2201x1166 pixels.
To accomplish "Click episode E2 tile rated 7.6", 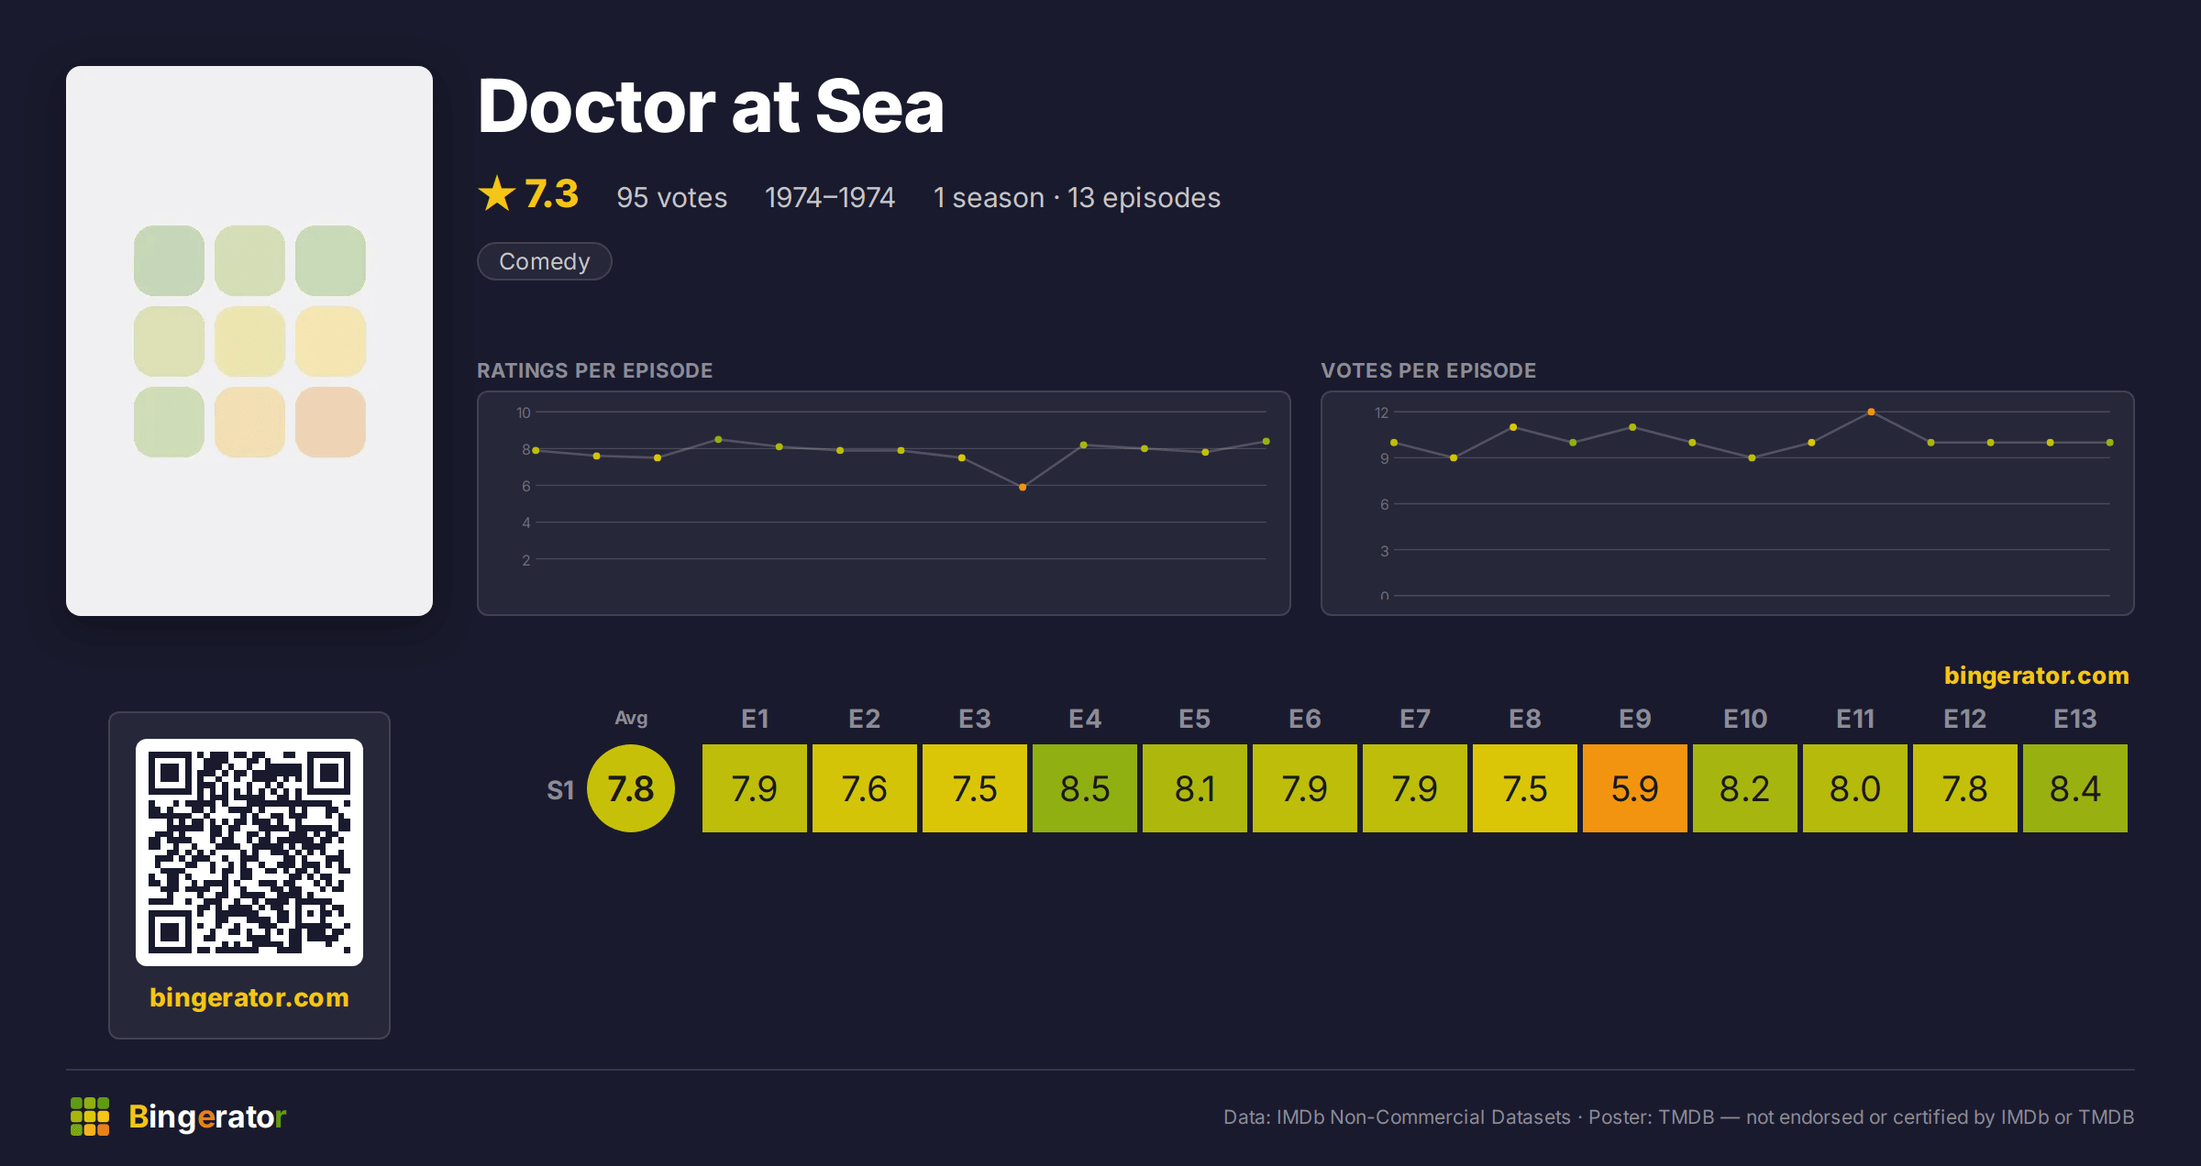I will click(865, 788).
